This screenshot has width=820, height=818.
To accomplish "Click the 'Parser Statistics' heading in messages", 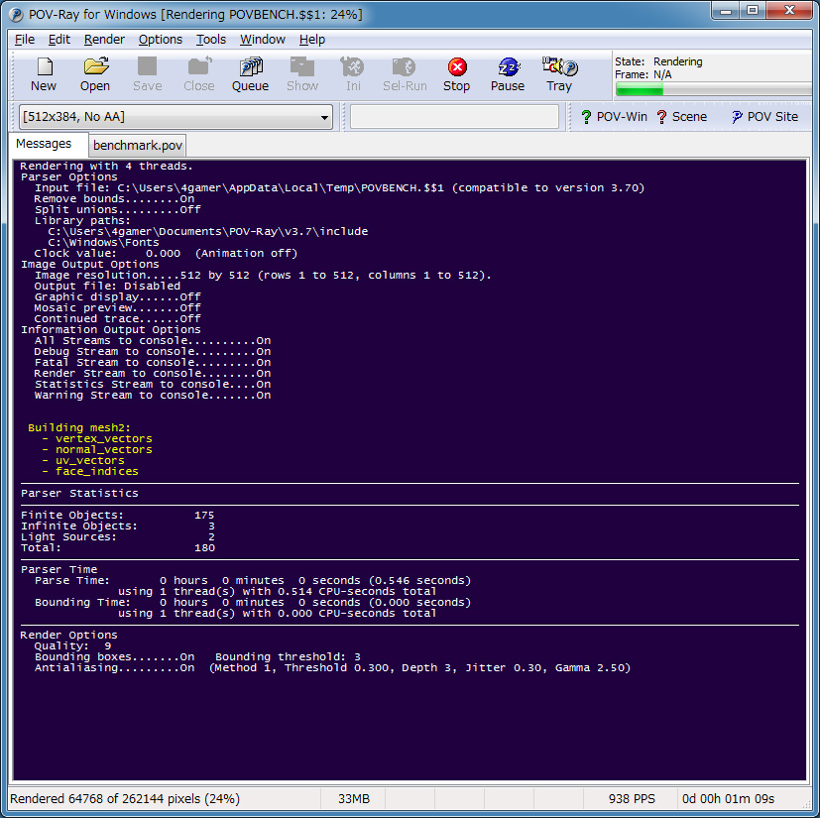I will pos(79,493).
